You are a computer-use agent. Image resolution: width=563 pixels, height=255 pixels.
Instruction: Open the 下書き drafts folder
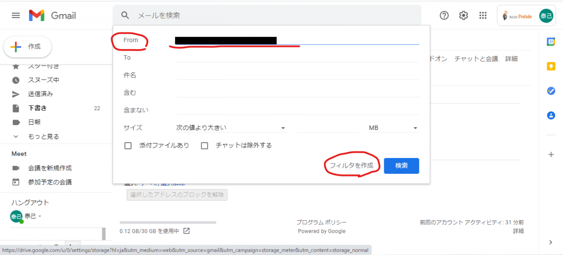click(x=38, y=108)
